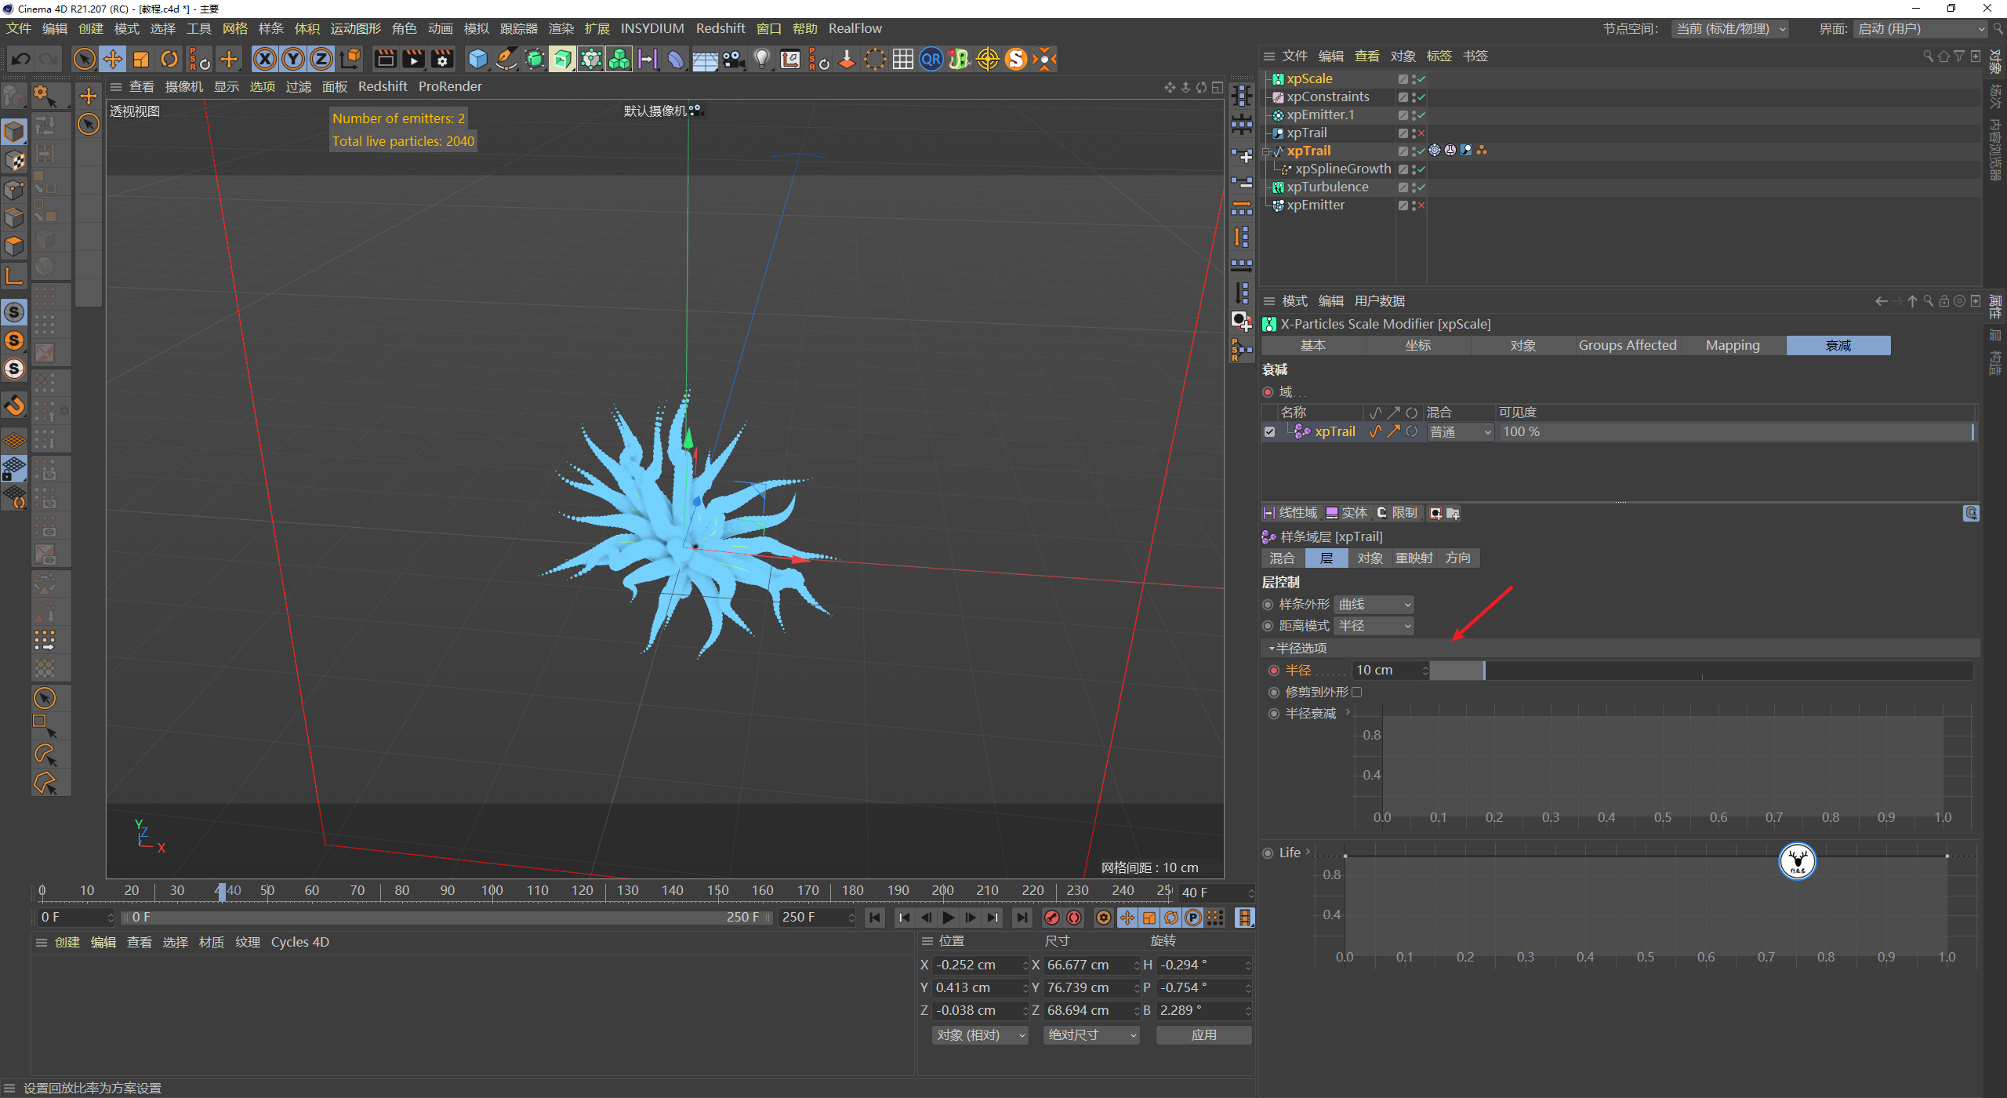Toggle xpTrail enable cross in Object Manager

click(1421, 133)
